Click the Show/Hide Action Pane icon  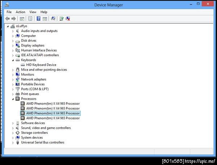pyautogui.click(x=45, y=18)
